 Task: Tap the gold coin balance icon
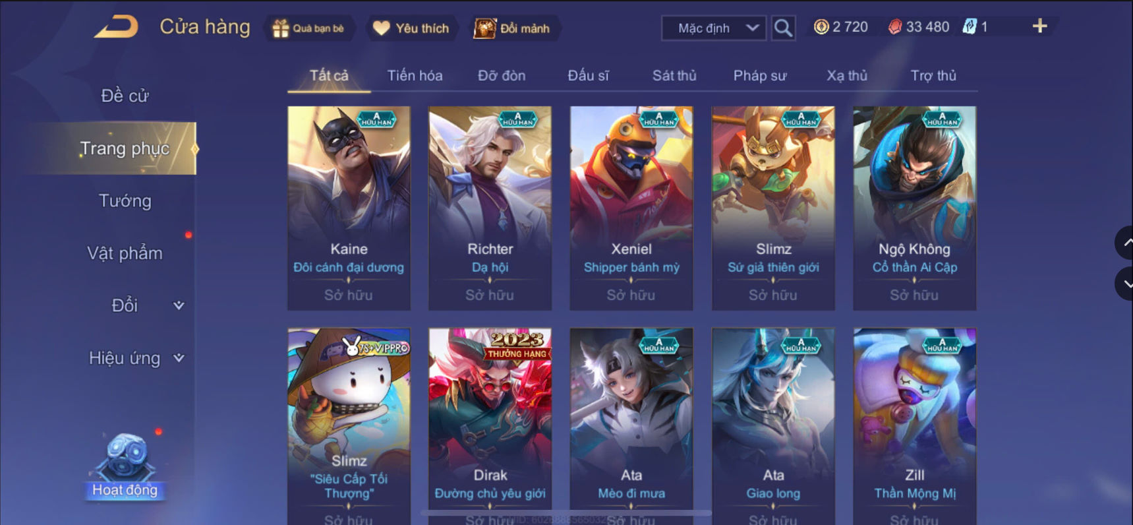click(x=821, y=27)
